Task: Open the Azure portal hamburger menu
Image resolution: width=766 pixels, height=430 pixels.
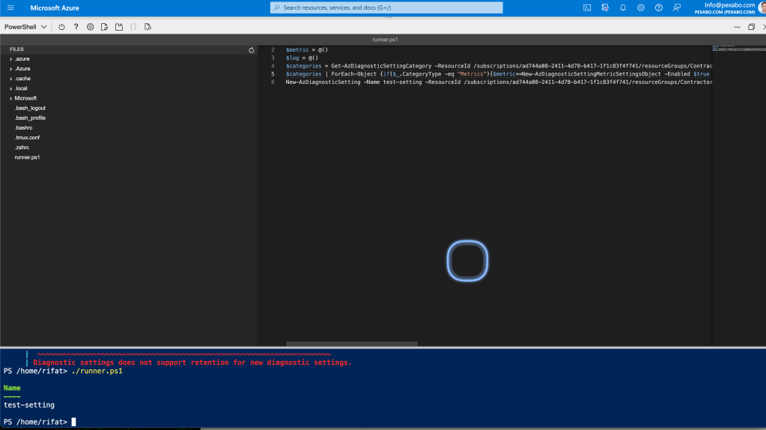Action: point(10,7)
